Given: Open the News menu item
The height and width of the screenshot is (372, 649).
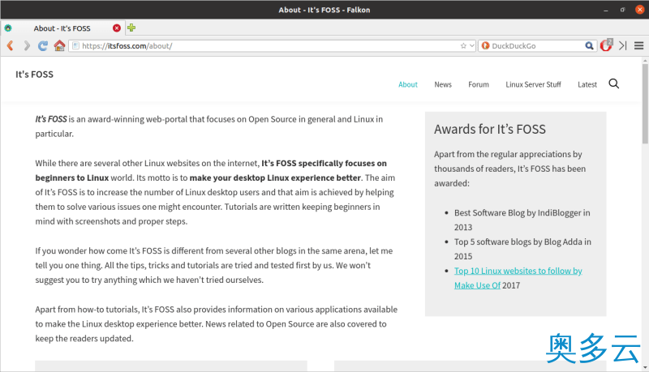Looking at the screenshot, I should 443,84.
